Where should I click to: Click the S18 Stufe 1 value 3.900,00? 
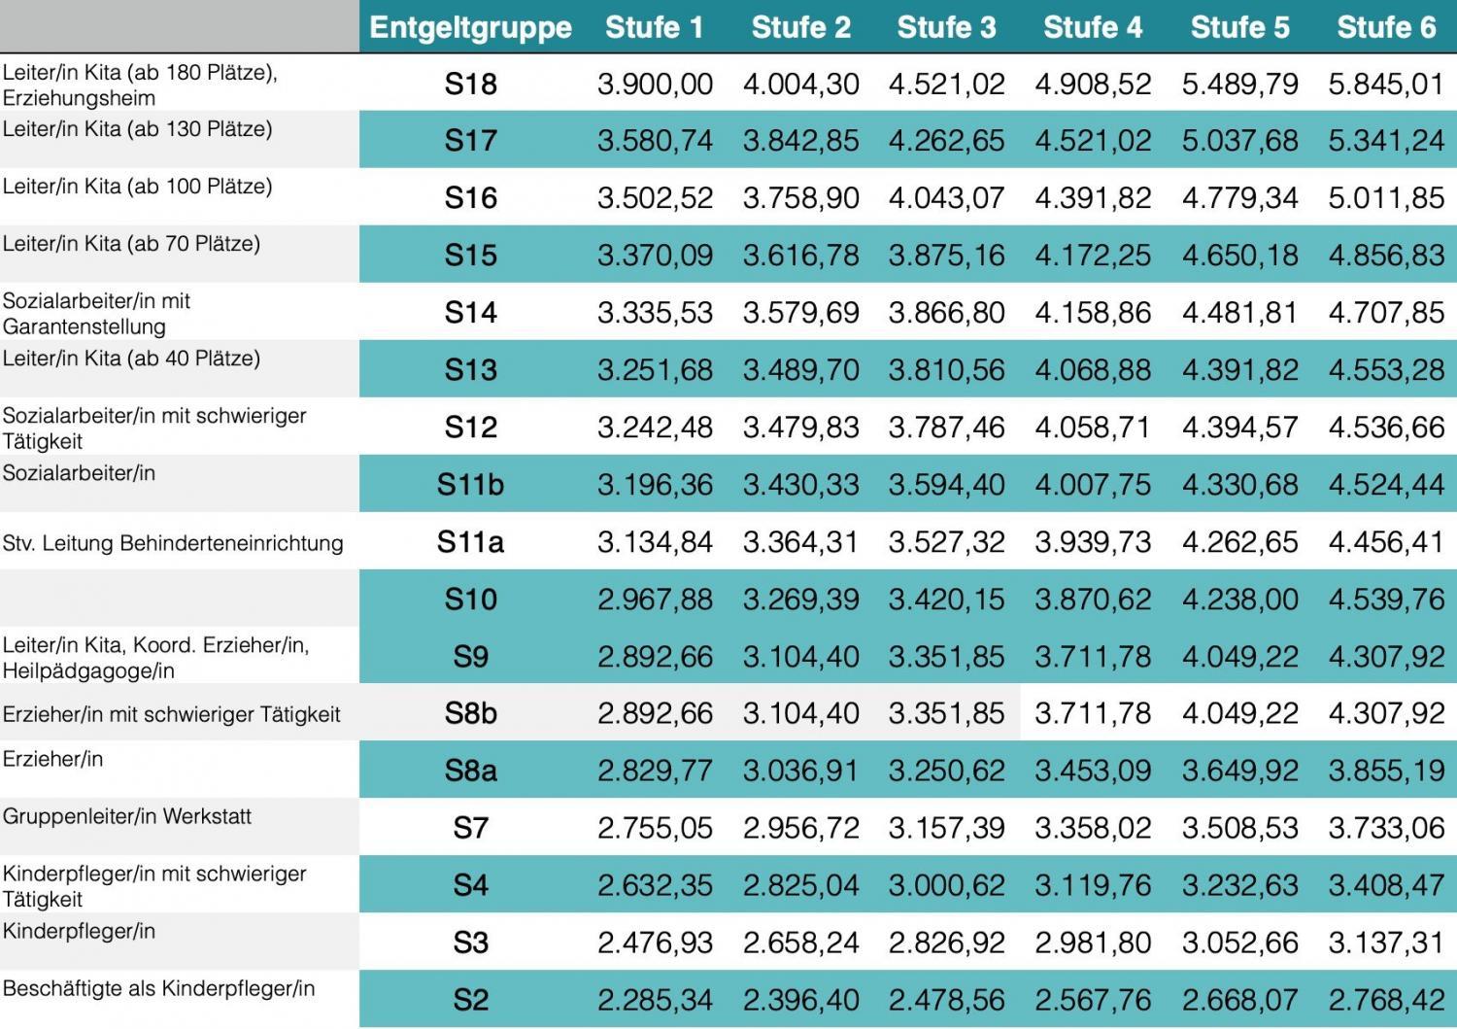[655, 85]
